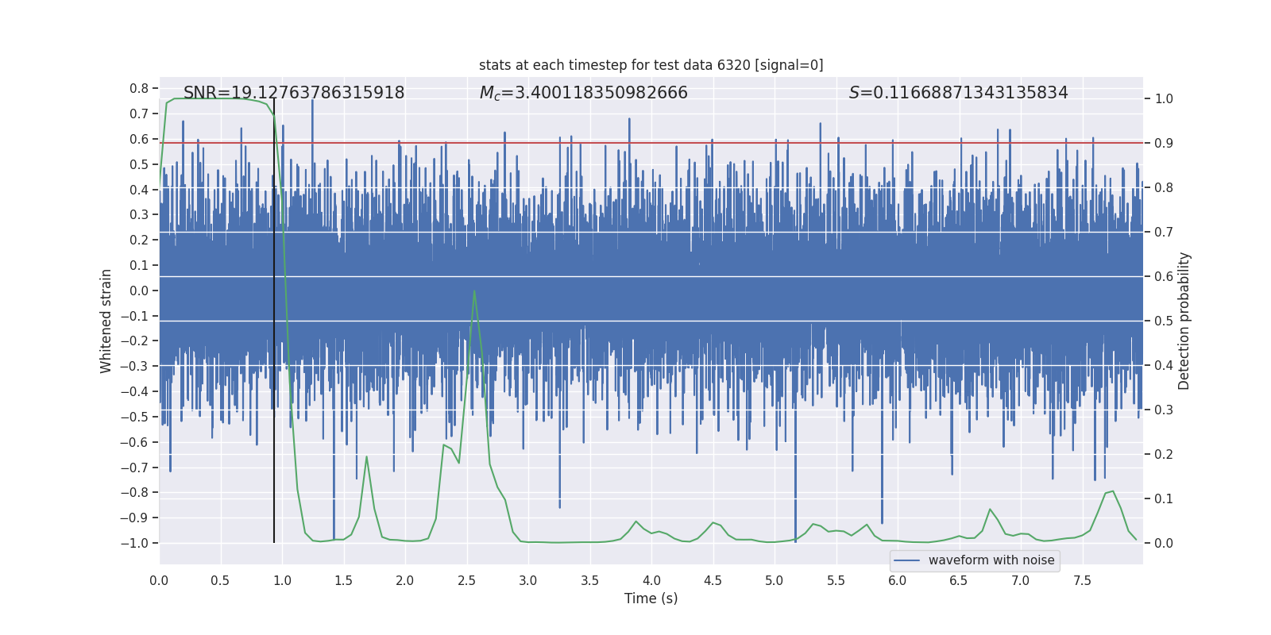Click the left axis tick label −0.7
The image size is (1271, 635).
(134, 468)
